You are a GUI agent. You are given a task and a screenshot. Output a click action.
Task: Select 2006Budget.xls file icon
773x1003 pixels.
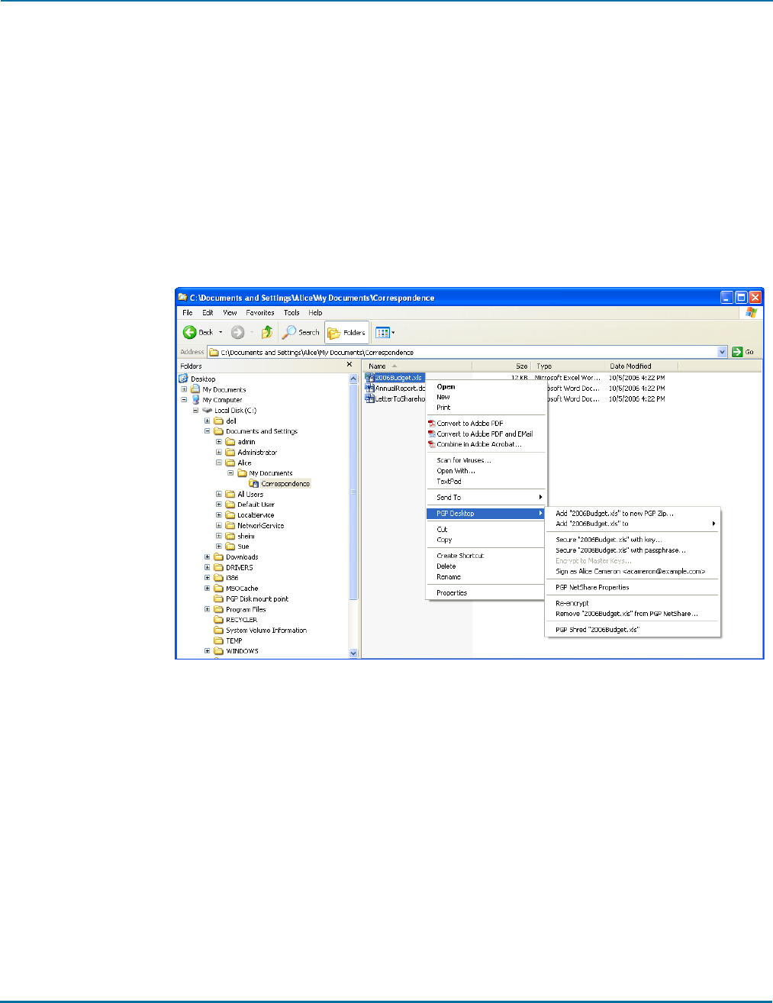(369, 377)
